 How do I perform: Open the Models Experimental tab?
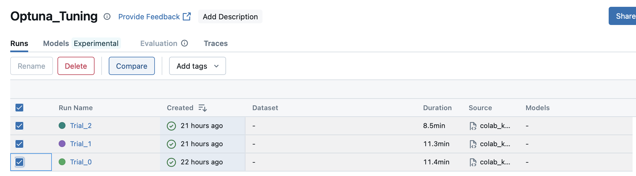pyautogui.click(x=81, y=43)
